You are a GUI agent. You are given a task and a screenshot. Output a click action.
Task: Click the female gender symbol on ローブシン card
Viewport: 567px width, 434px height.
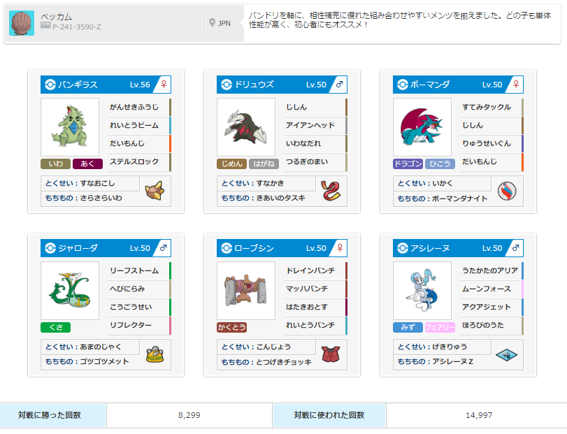(340, 247)
